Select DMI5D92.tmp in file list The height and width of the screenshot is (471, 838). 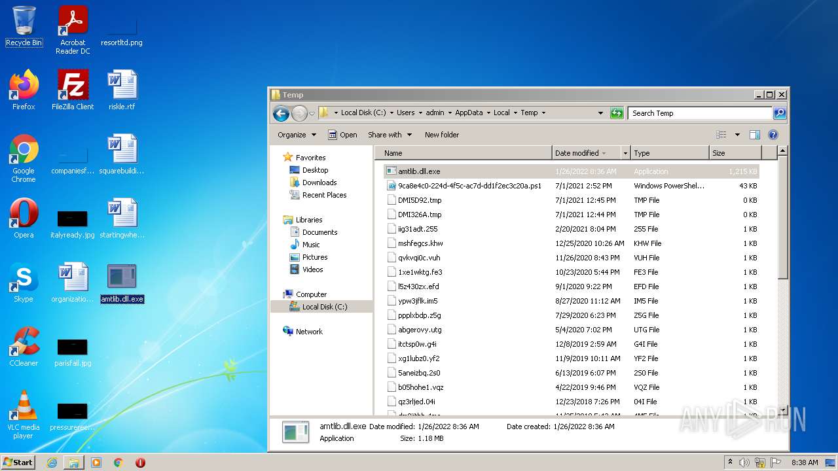572,200
